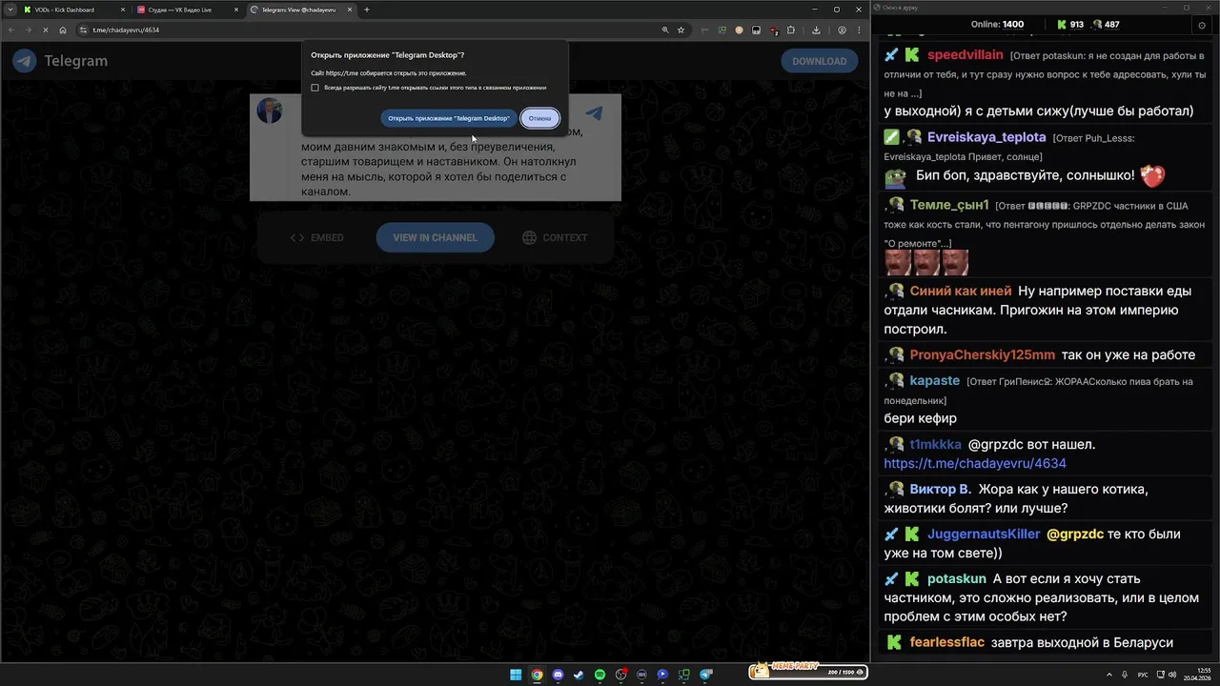Image resolution: width=1220 pixels, height=686 pixels.
Task: View site information icon in address bar
Action: pyautogui.click(x=84, y=30)
